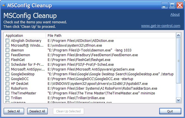The image size is (185, 118).
Task: Click the GoogleDesktop.exe /startup path
Action: 110,74
